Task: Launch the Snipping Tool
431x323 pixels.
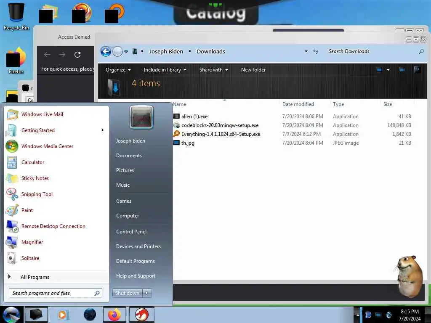Action: tap(57, 194)
